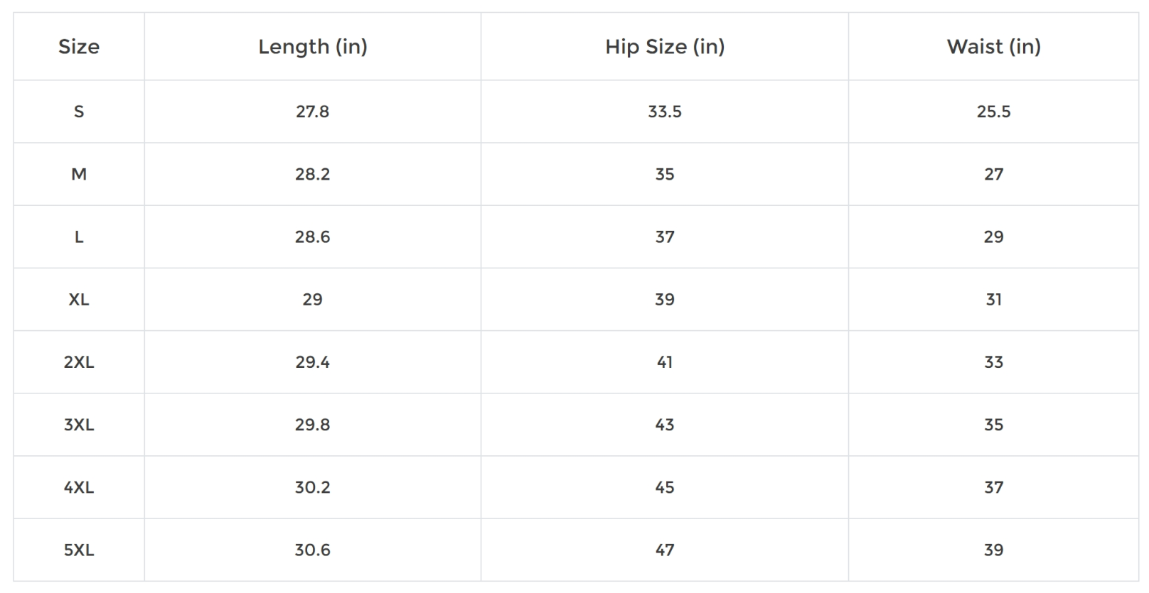This screenshot has height=593, width=1149.
Task: Click the waist value 31
Action: (993, 299)
